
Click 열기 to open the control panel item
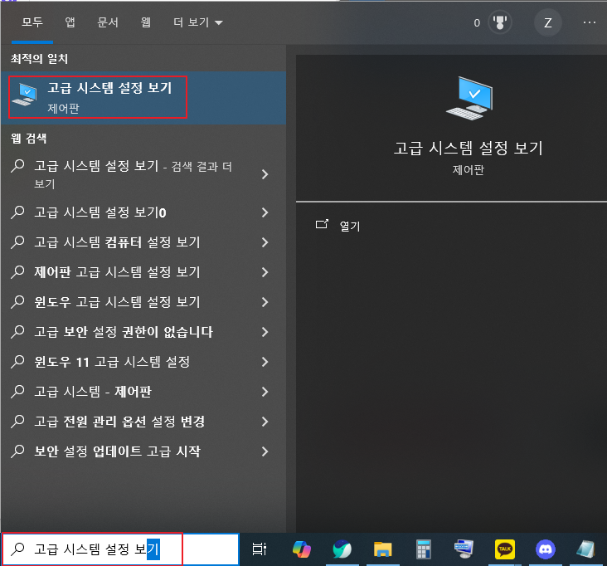tap(350, 226)
